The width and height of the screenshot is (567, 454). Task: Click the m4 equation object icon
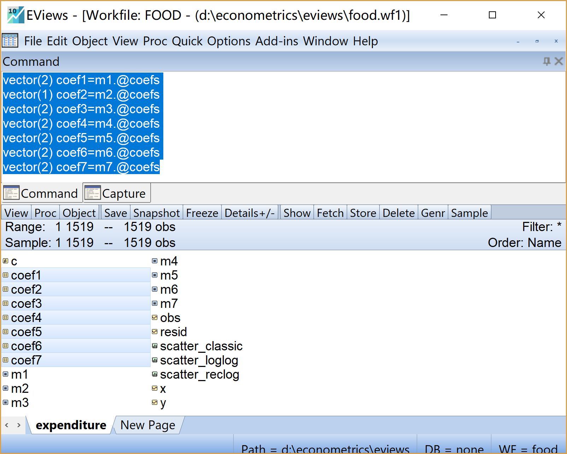(154, 261)
